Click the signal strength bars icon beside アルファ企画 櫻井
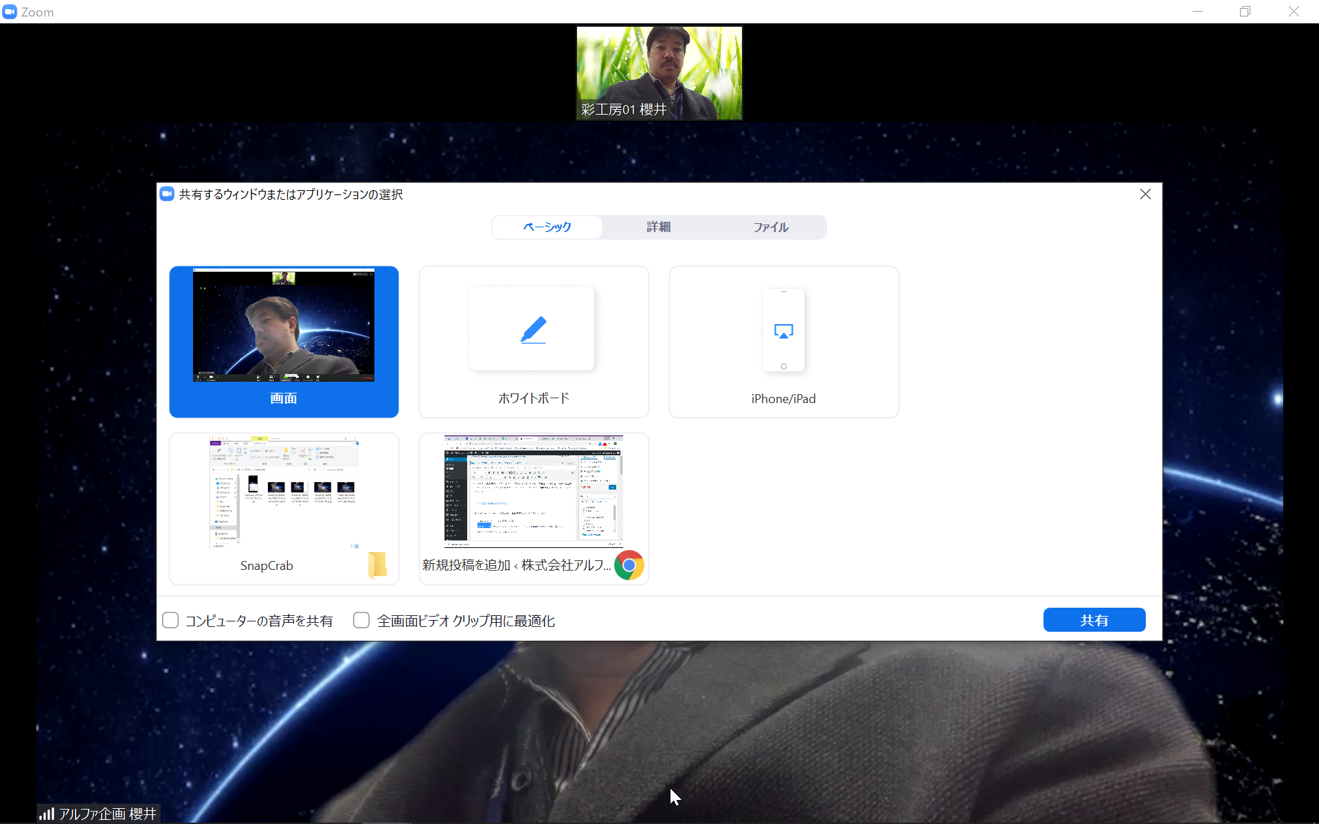 coord(47,814)
